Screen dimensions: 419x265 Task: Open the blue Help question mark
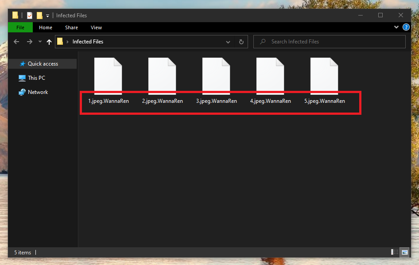(x=406, y=27)
